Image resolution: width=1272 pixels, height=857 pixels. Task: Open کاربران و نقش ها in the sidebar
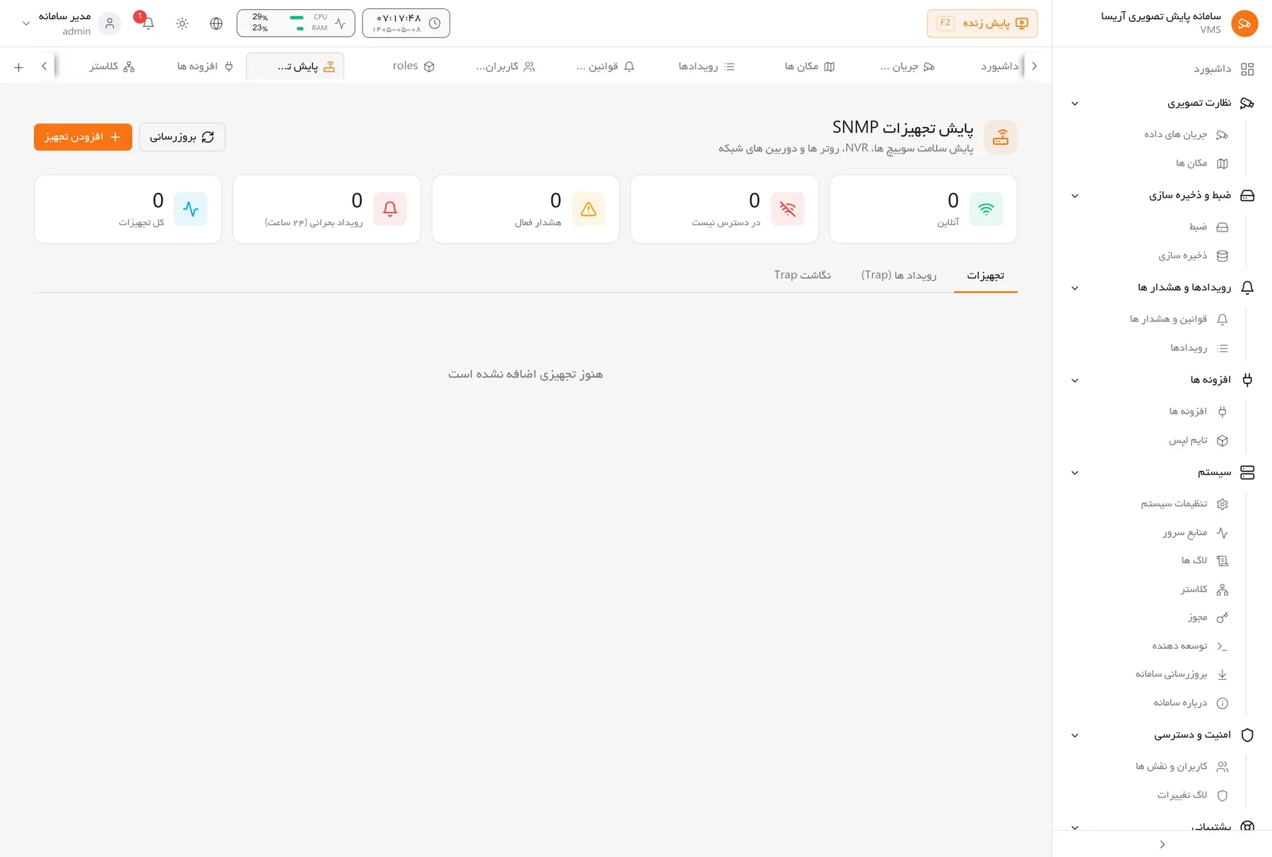[1182, 767]
